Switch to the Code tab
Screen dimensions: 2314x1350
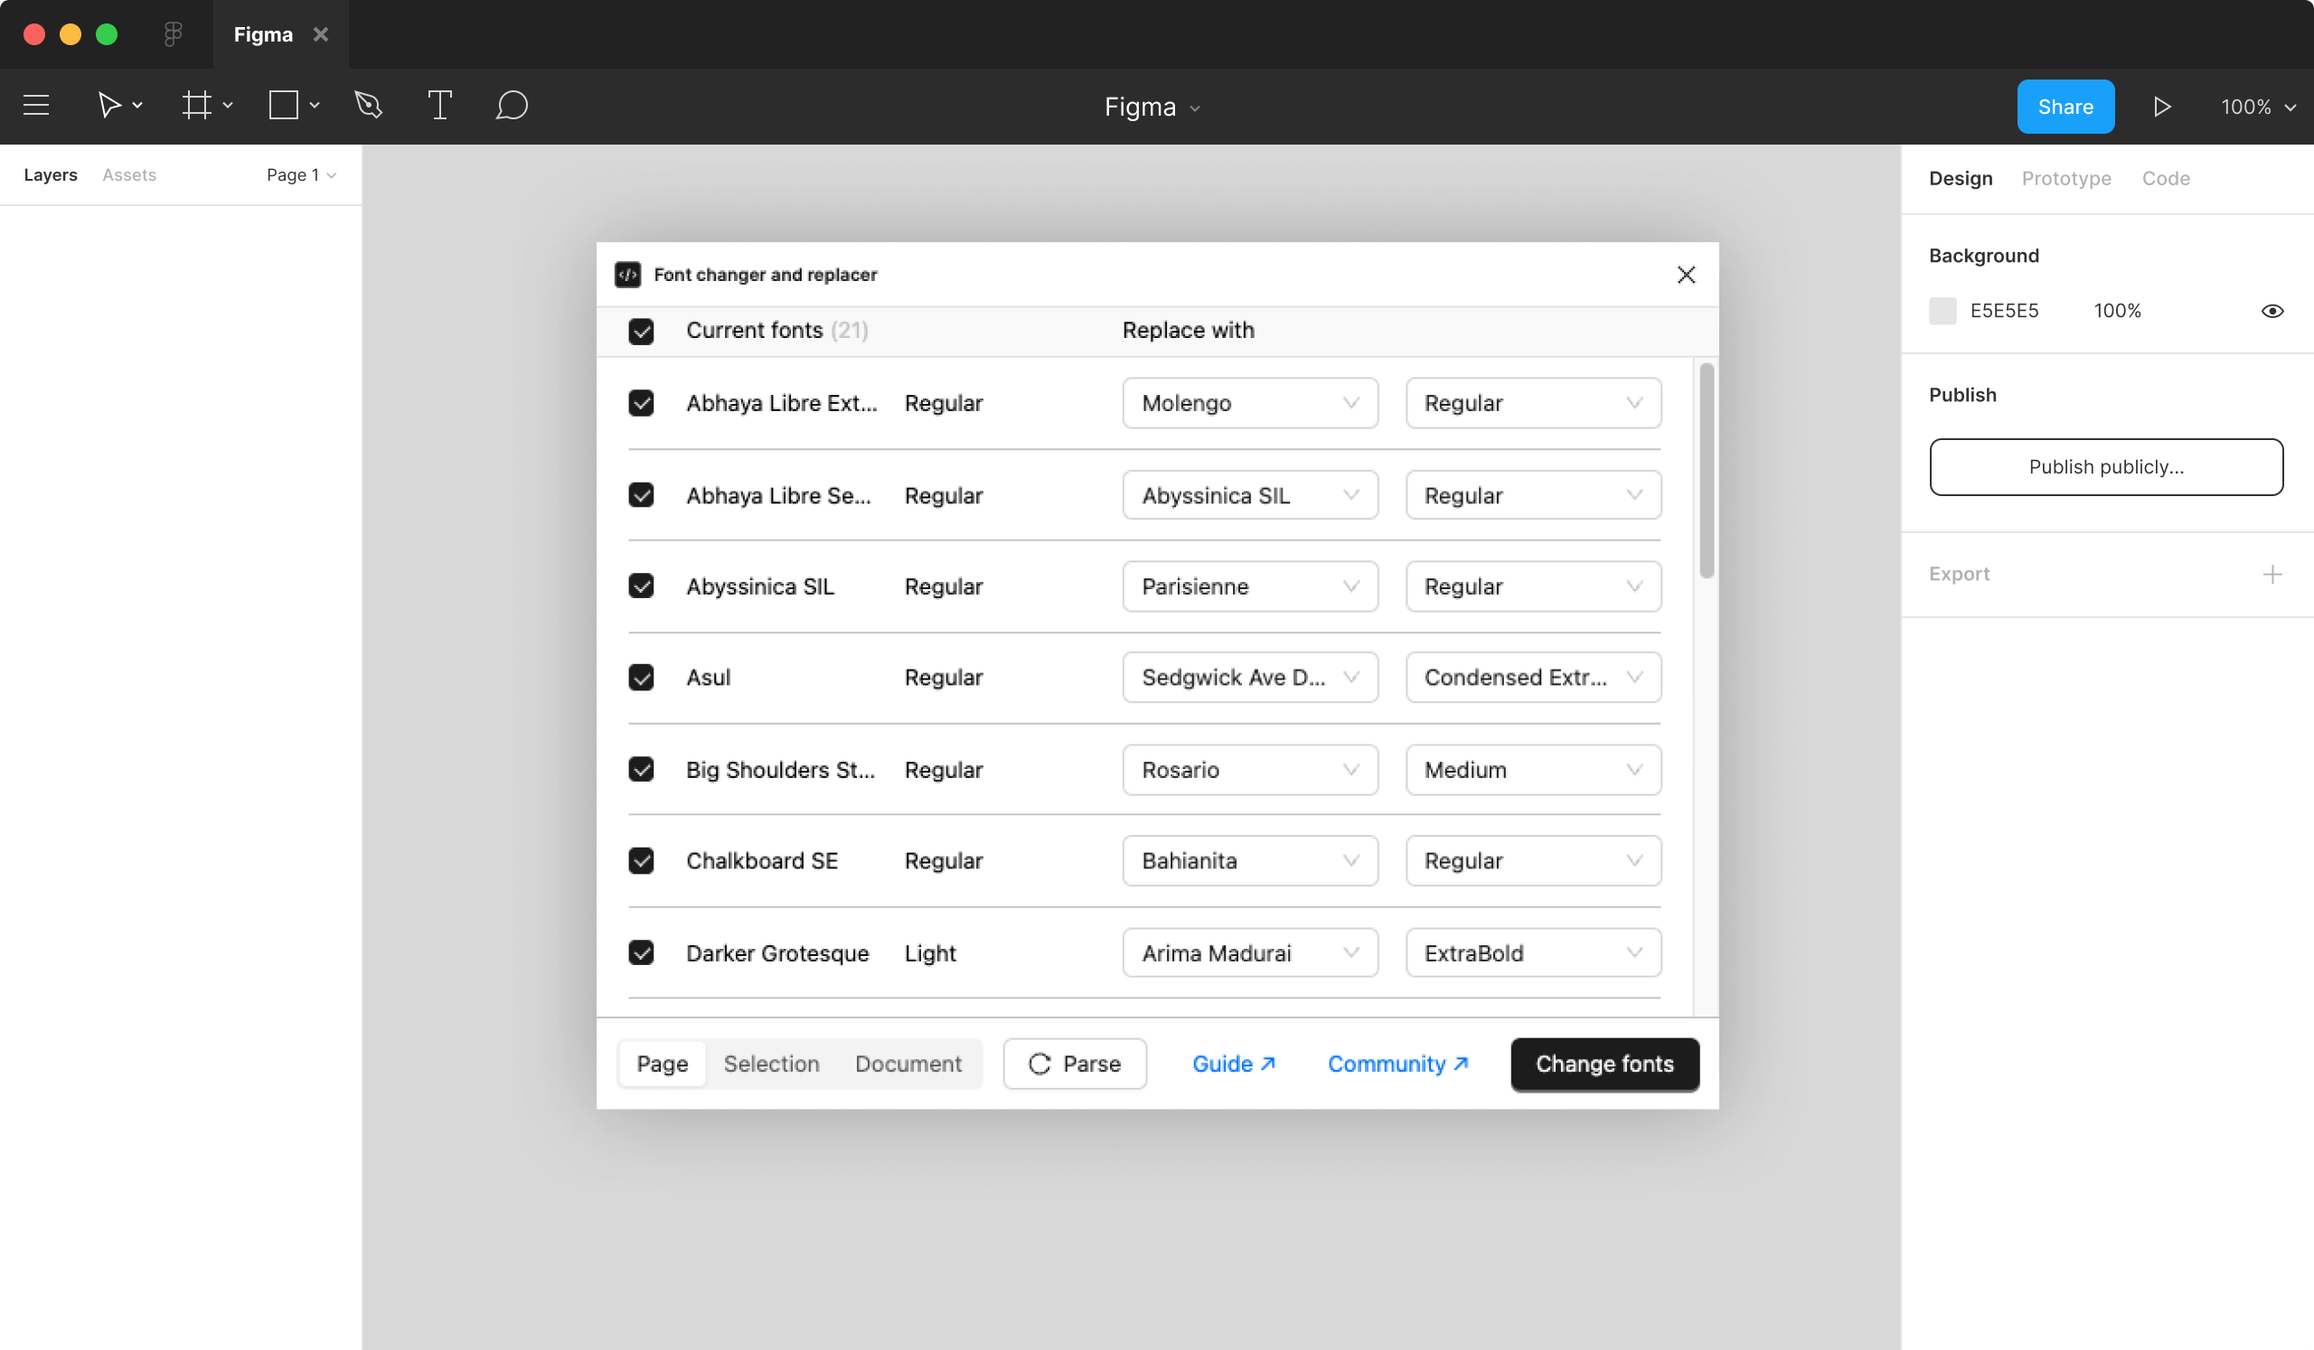(x=2165, y=178)
